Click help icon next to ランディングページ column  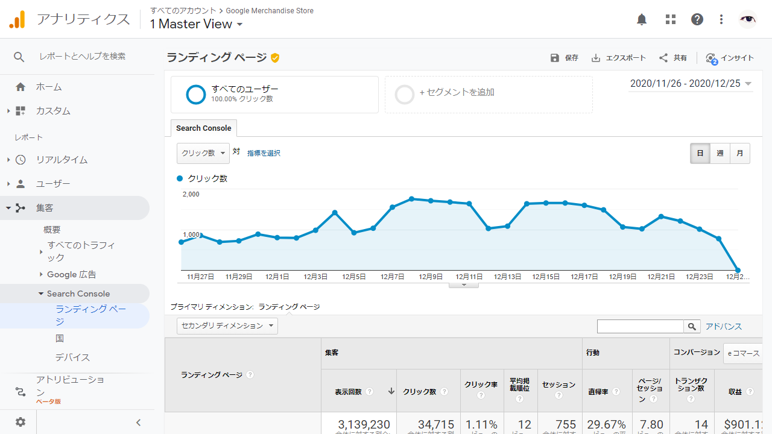(250, 374)
